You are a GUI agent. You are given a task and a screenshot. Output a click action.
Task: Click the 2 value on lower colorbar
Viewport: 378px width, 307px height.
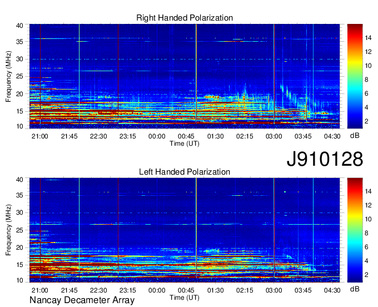point(367,275)
